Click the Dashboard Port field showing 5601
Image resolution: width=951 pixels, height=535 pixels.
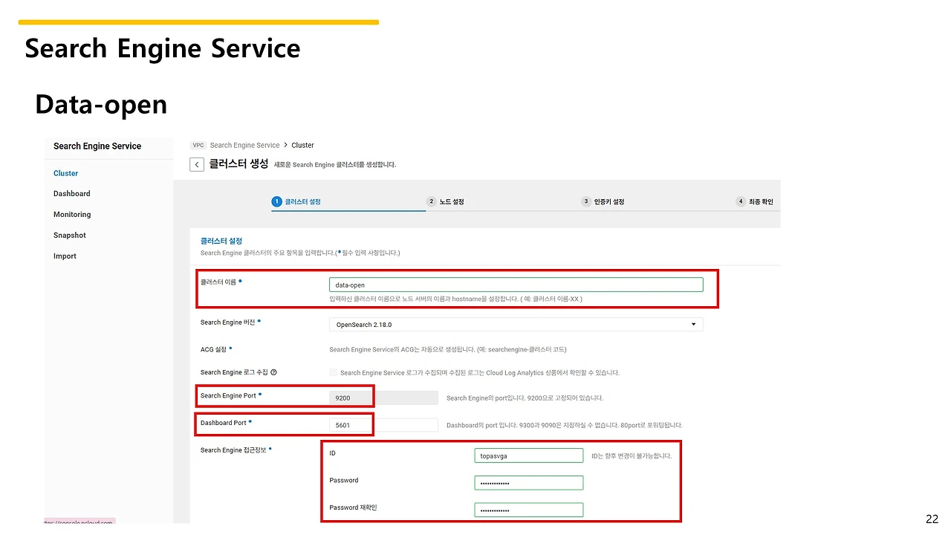[x=383, y=425]
